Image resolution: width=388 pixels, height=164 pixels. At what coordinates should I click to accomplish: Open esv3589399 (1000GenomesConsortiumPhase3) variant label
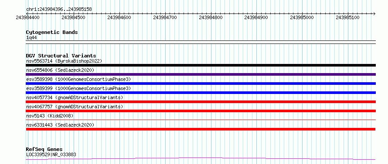coord(78,88)
